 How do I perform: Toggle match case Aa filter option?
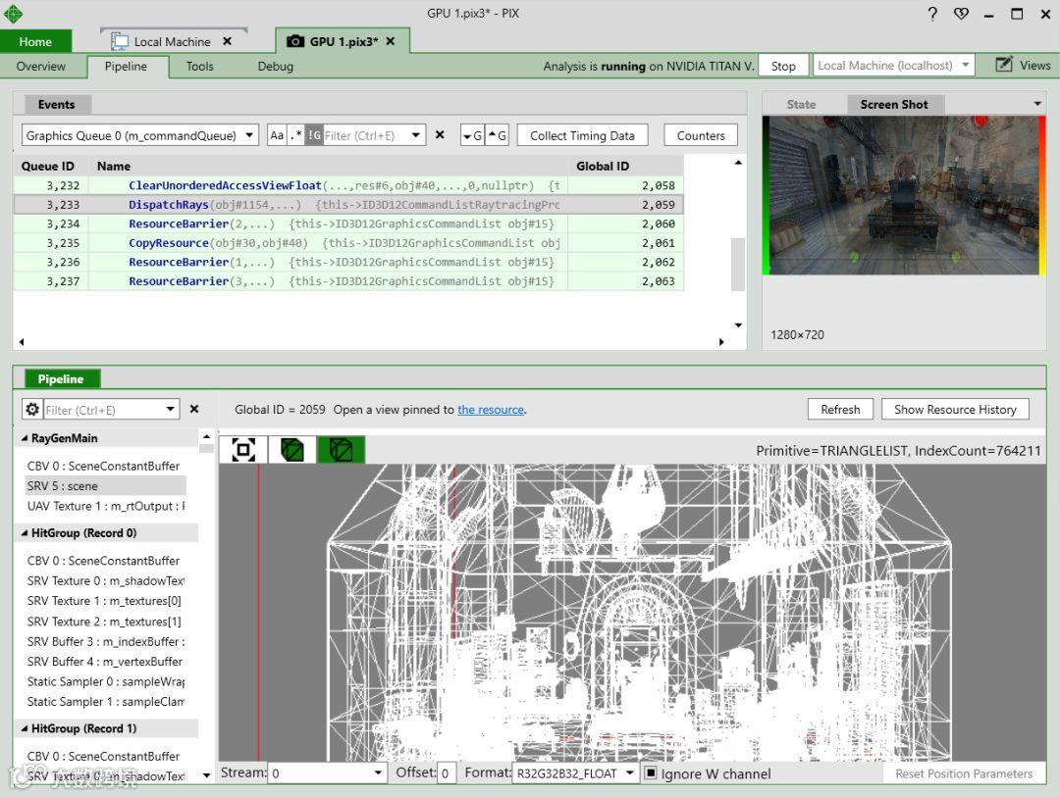(x=277, y=135)
